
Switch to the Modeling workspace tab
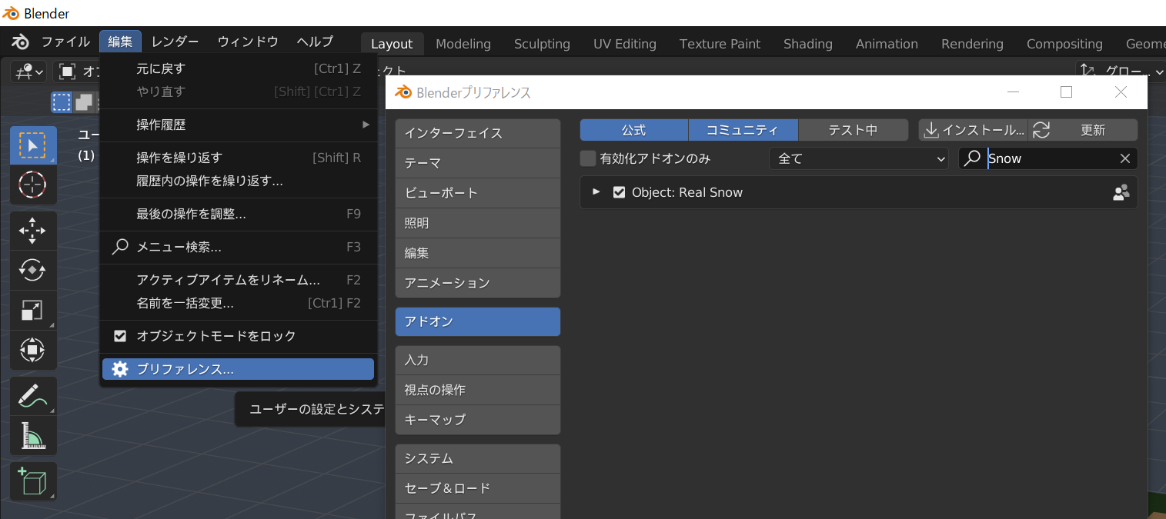pos(463,44)
